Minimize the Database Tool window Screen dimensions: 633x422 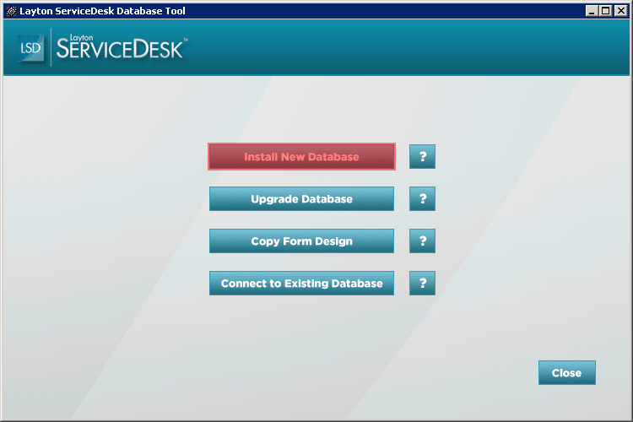tap(592, 11)
